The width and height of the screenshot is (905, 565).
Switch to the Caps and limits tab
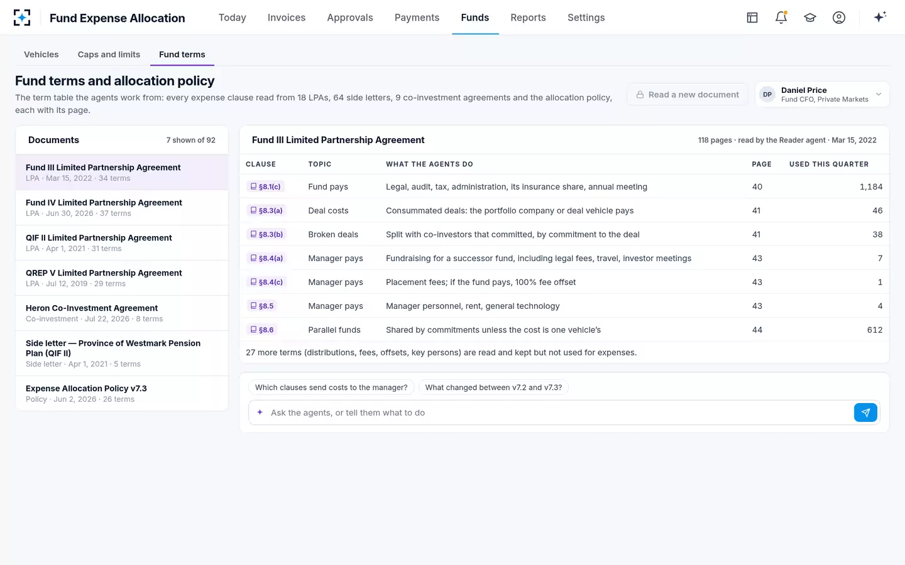[109, 55]
